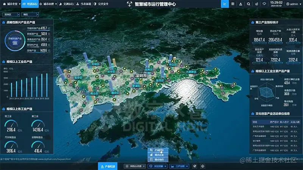The image size is (303, 170).
Task: Click the 206459.4 劳动生产率 figure
Action: 275,40
